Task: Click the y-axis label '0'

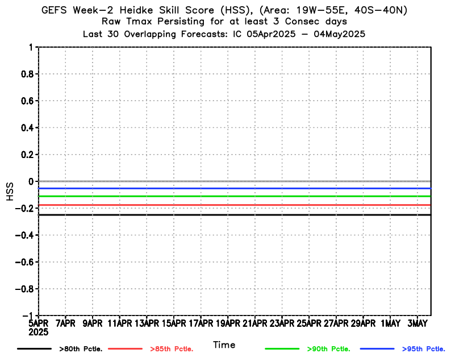Action: coord(31,182)
